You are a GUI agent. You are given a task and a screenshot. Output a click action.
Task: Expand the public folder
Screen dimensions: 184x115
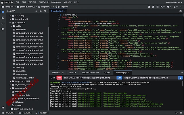pyautogui.click(x=11, y=26)
